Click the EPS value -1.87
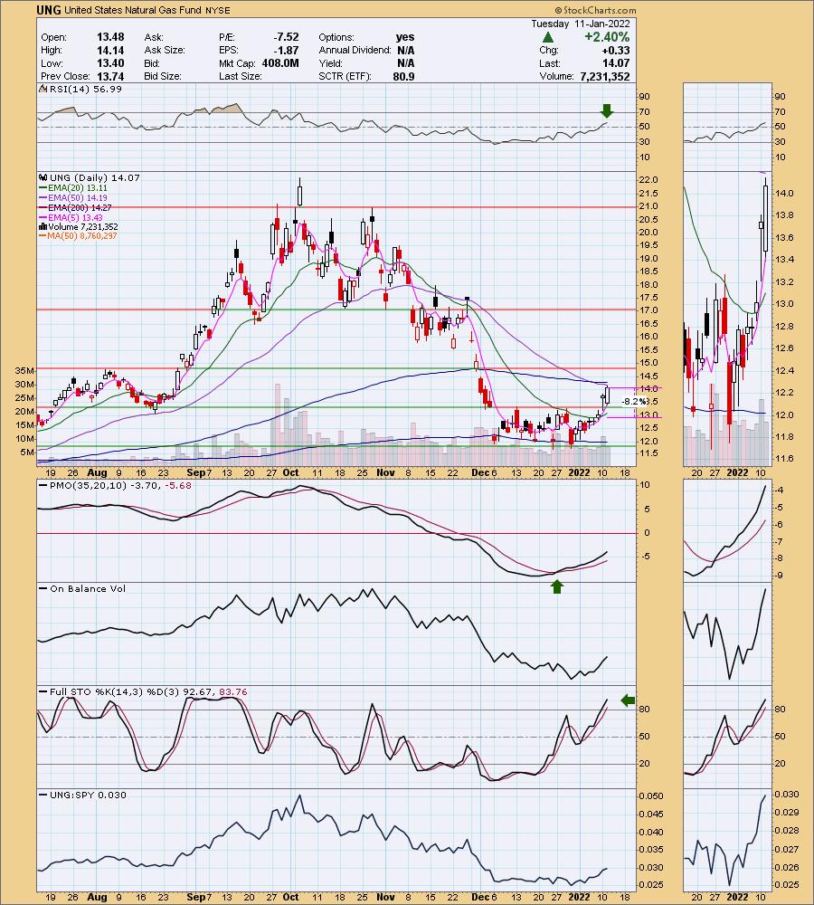This screenshot has width=814, height=905. [x=286, y=50]
